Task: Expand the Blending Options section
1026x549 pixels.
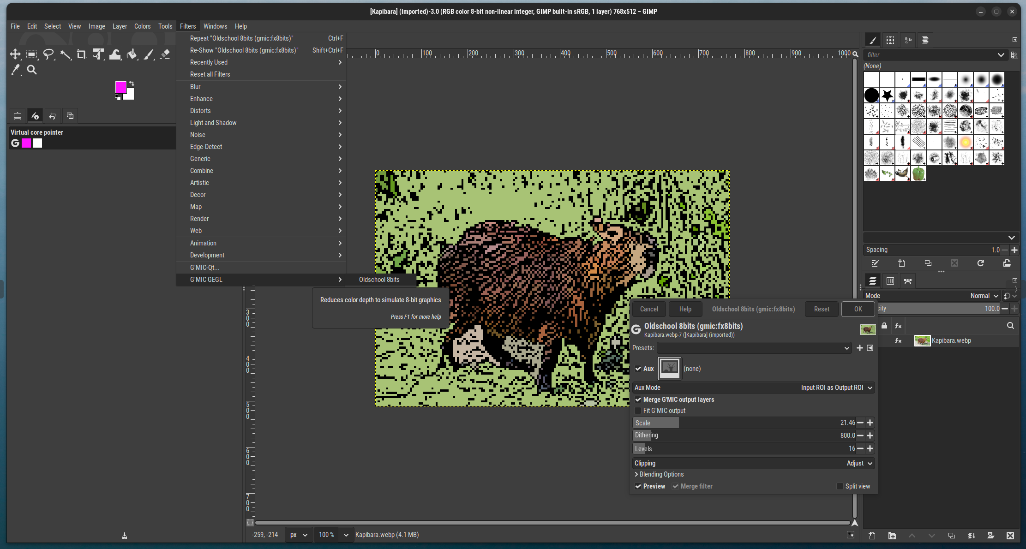Action: [x=659, y=474]
